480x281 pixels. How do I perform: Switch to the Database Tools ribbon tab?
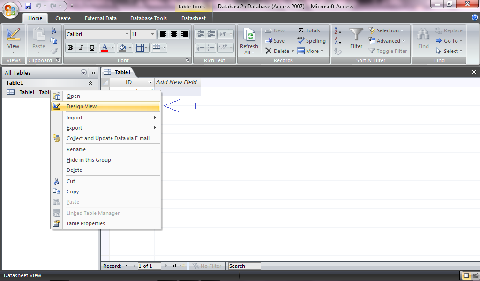point(149,18)
